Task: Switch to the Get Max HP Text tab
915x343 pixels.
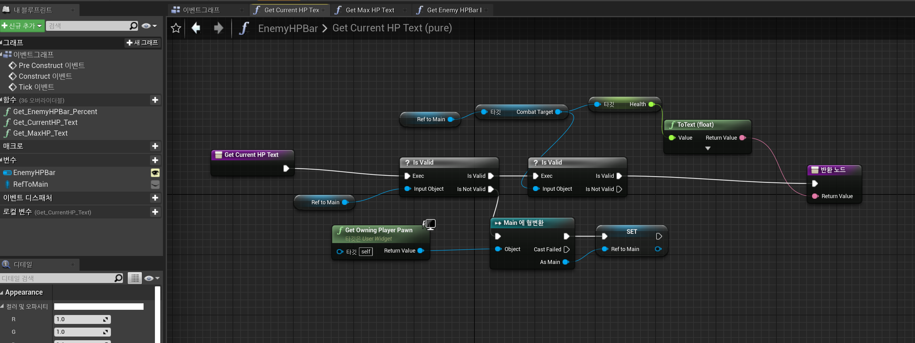Action: tap(369, 10)
